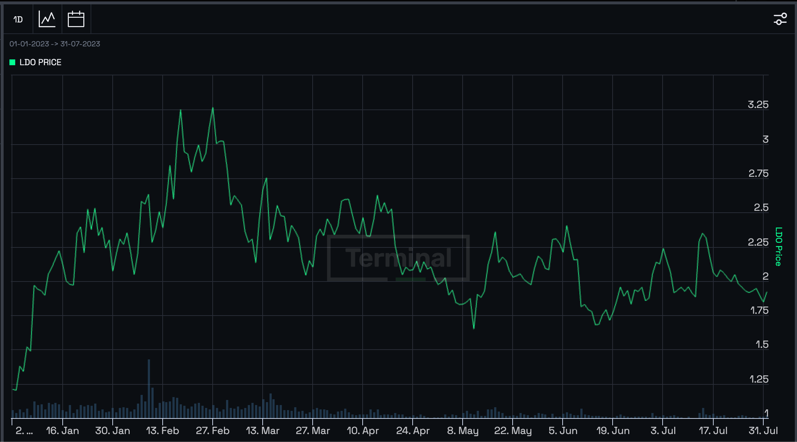
Task: Click the 19. Jun axis label
Action: [x=613, y=431]
